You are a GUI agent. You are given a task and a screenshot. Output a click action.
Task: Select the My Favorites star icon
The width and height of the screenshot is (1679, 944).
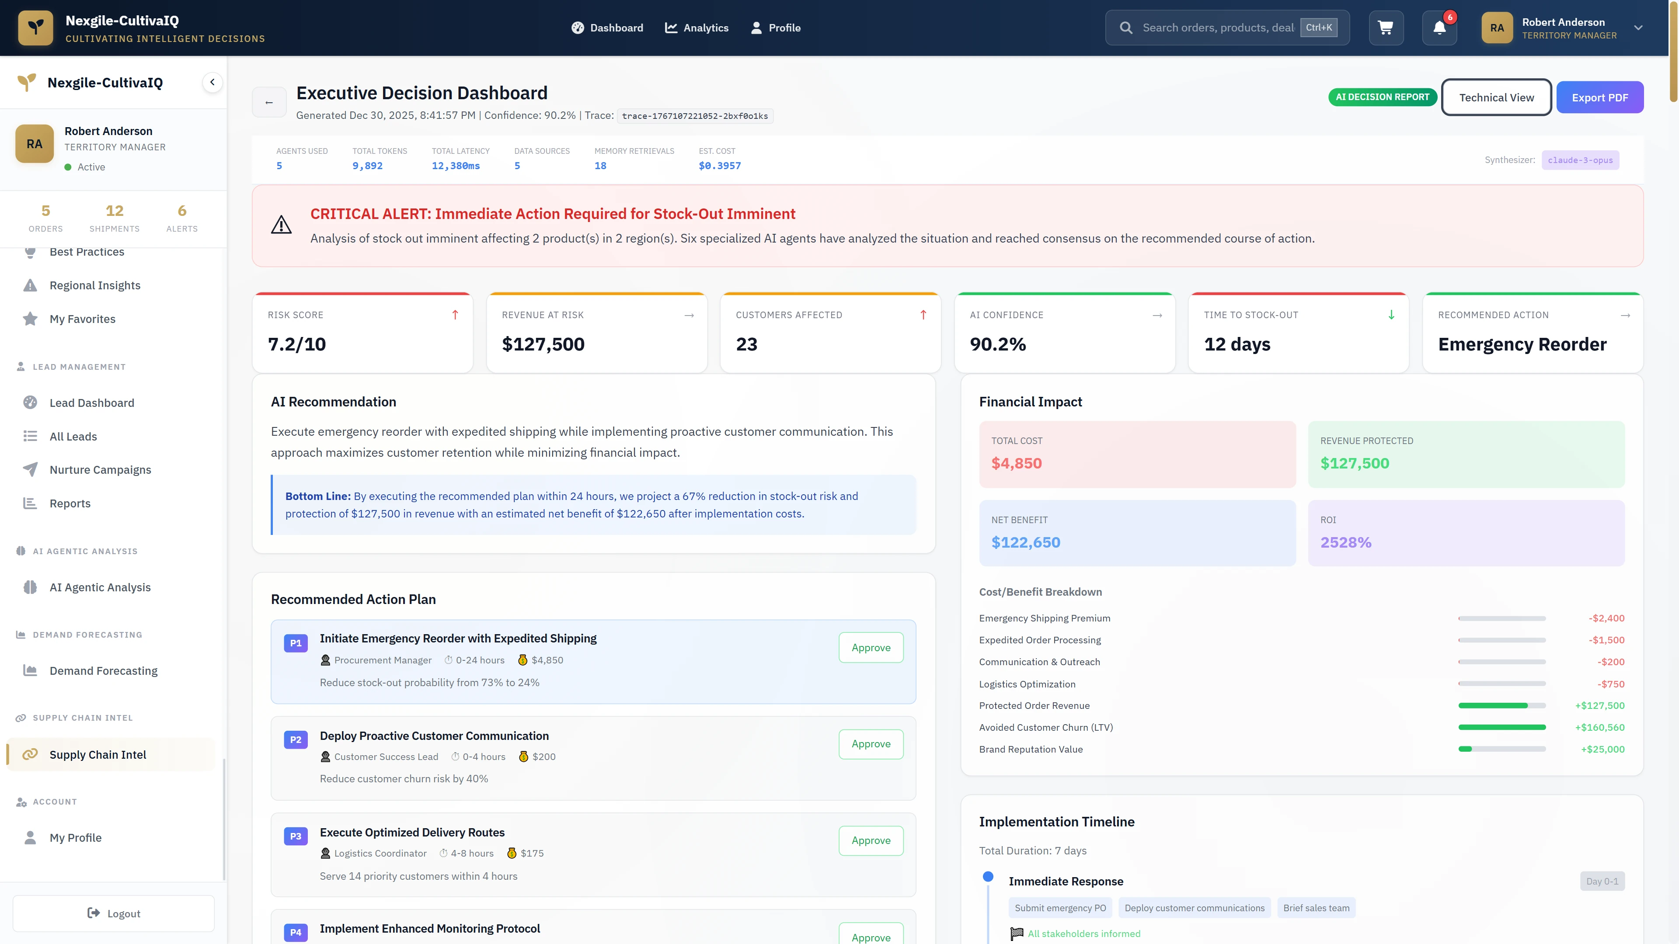[x=31, y=319]
